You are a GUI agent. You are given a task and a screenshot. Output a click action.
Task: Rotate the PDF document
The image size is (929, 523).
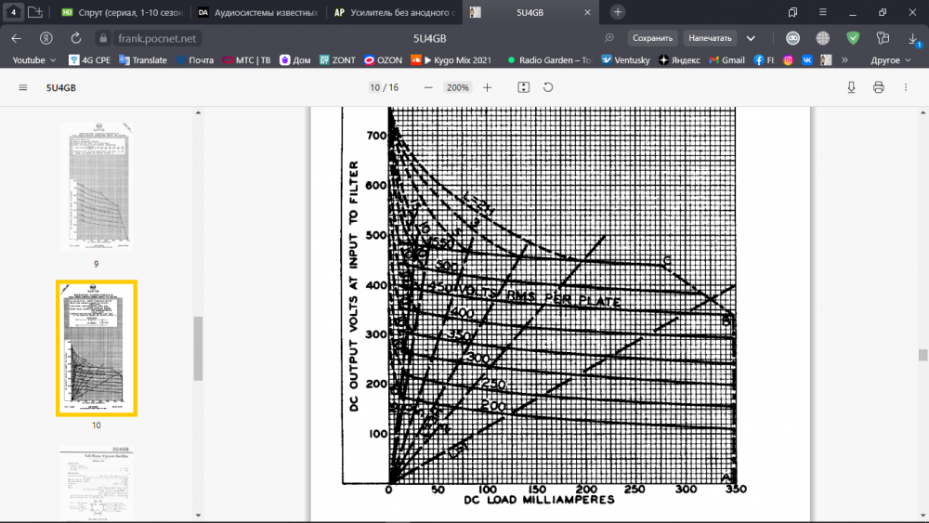548,87
